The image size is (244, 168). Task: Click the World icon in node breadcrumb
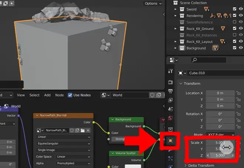[6, 106]
